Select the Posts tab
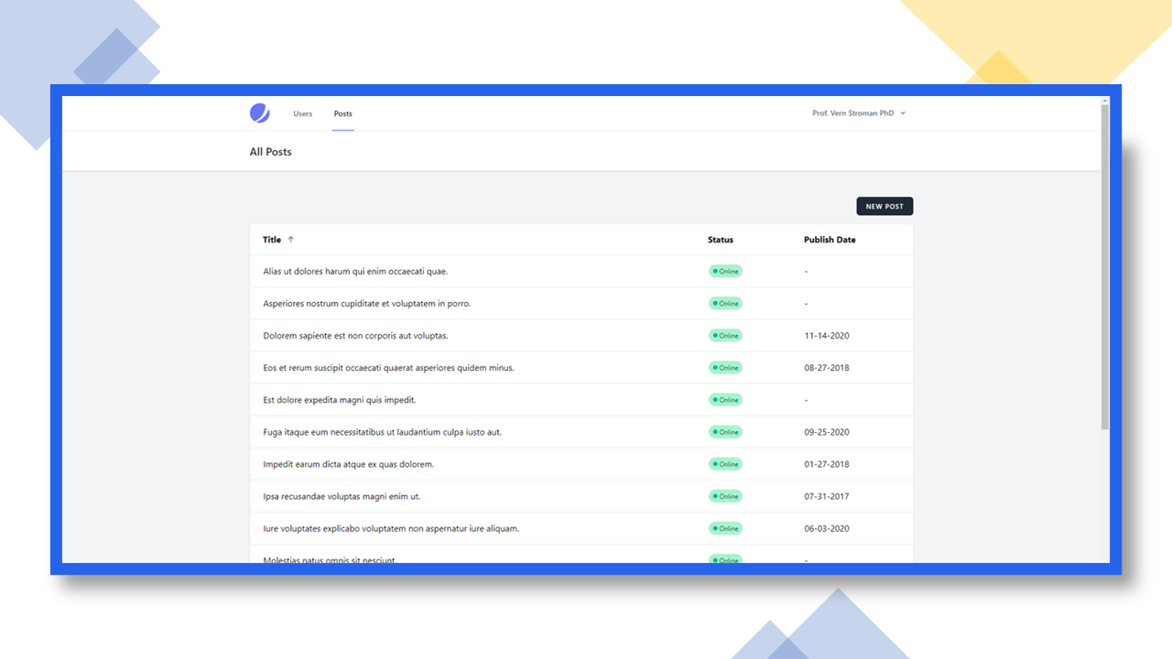 click(342, 113)
